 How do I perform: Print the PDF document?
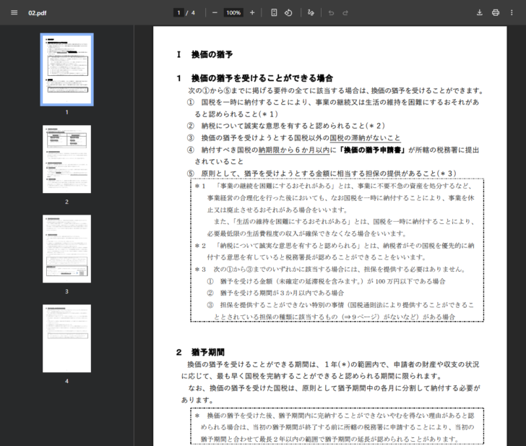pos(496,13)
